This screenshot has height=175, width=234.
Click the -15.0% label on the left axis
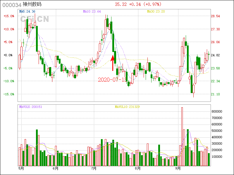click(9, 94)
